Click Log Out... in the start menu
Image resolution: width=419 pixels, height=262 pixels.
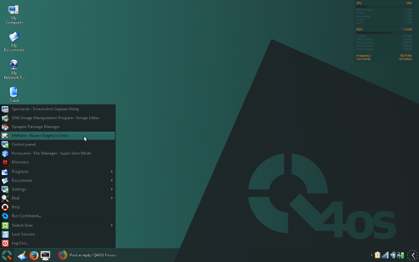(20, 243)
